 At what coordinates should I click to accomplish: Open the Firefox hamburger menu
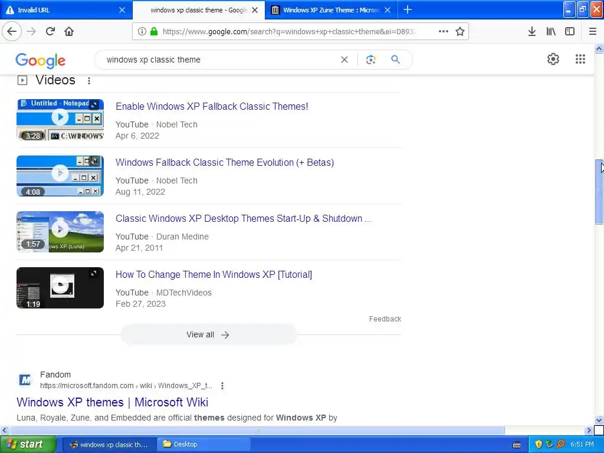point(593,32)
